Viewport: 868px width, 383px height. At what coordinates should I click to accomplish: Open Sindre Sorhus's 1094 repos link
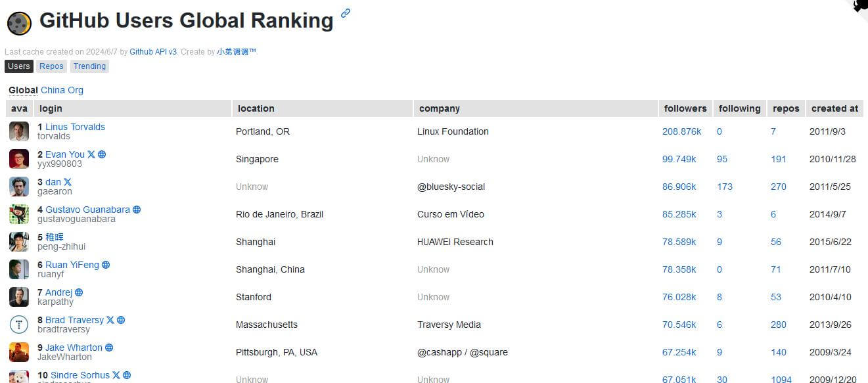[781, 380]
